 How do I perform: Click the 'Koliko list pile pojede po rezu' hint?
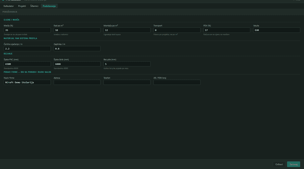116,68
